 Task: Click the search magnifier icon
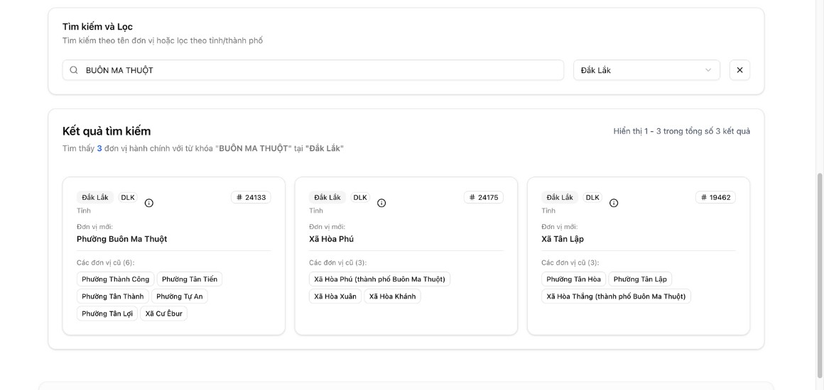74,70
